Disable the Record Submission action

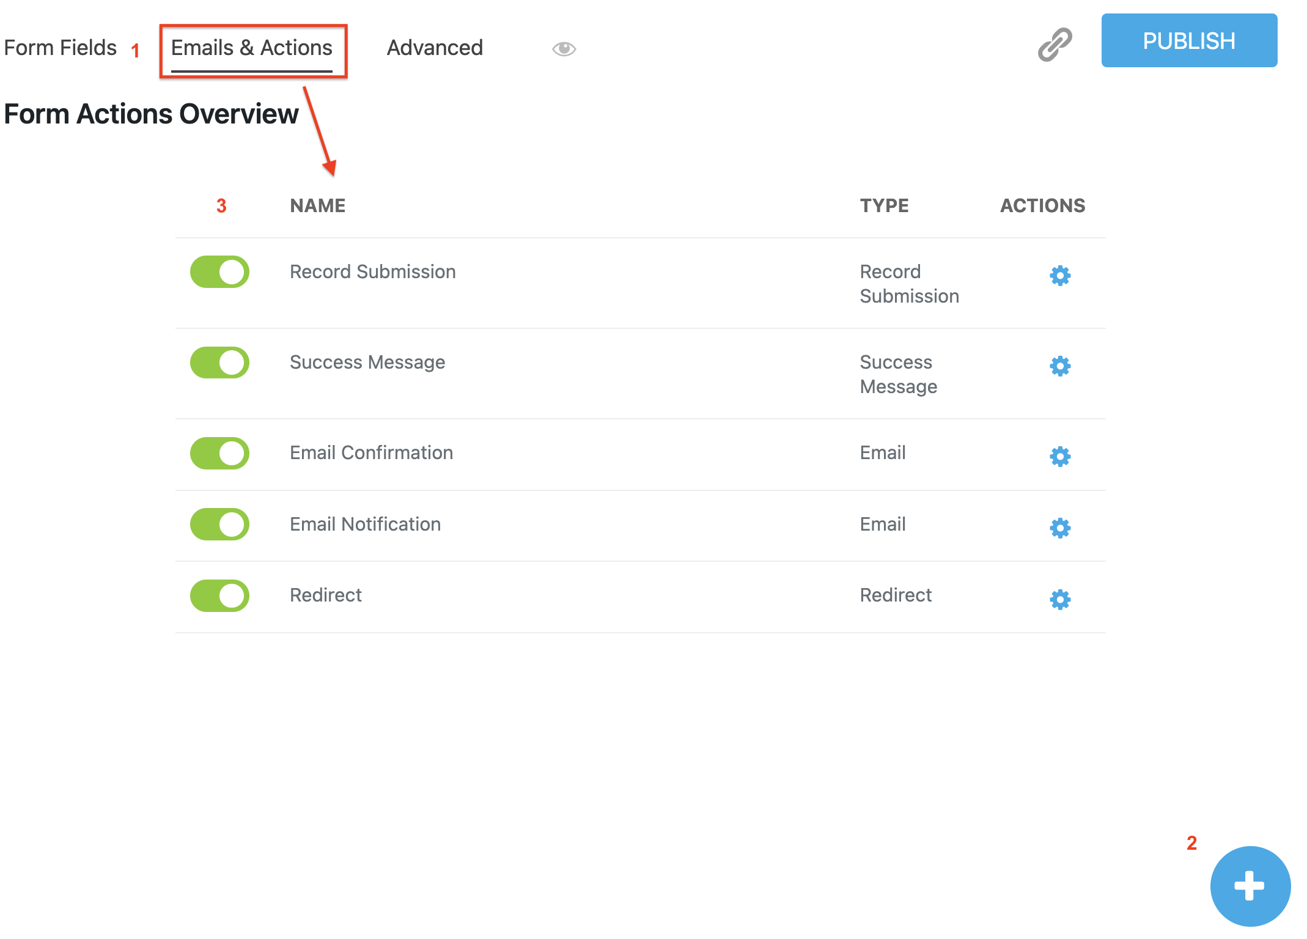click(219, 272)
